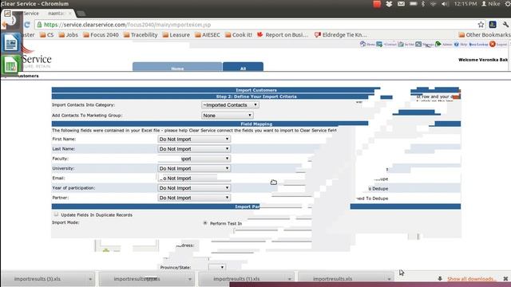Click the Eldredge Tie Kn... bookmark icon
Screen dimensions: 511x287
click(x=318, y=34)
